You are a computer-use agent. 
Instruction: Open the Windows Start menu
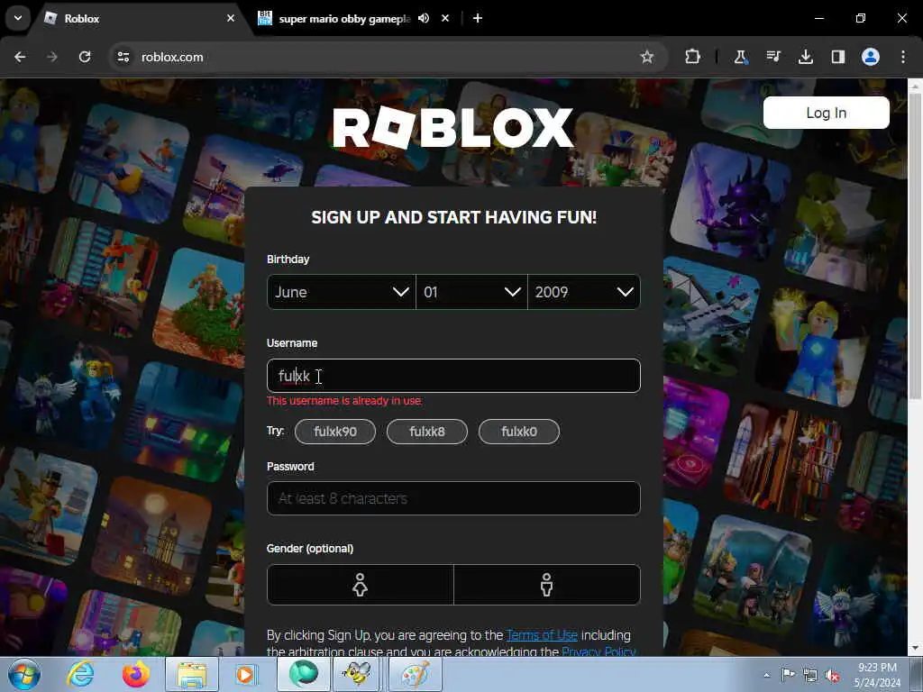point(24,674)
